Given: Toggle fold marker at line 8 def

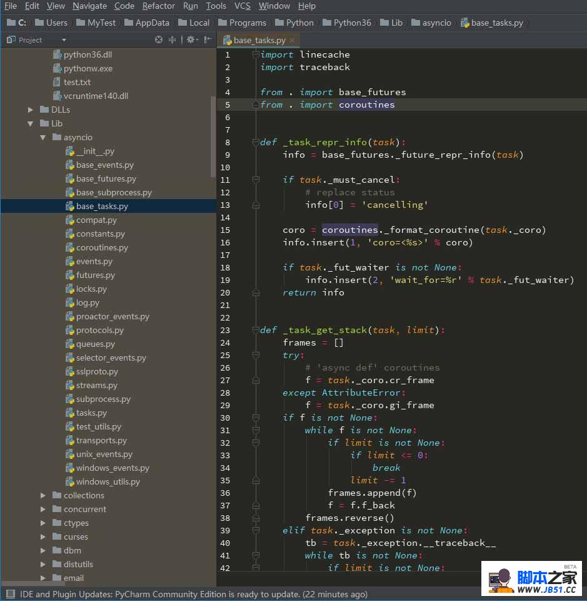Looking at the screenshot, I should coord(256,142).
